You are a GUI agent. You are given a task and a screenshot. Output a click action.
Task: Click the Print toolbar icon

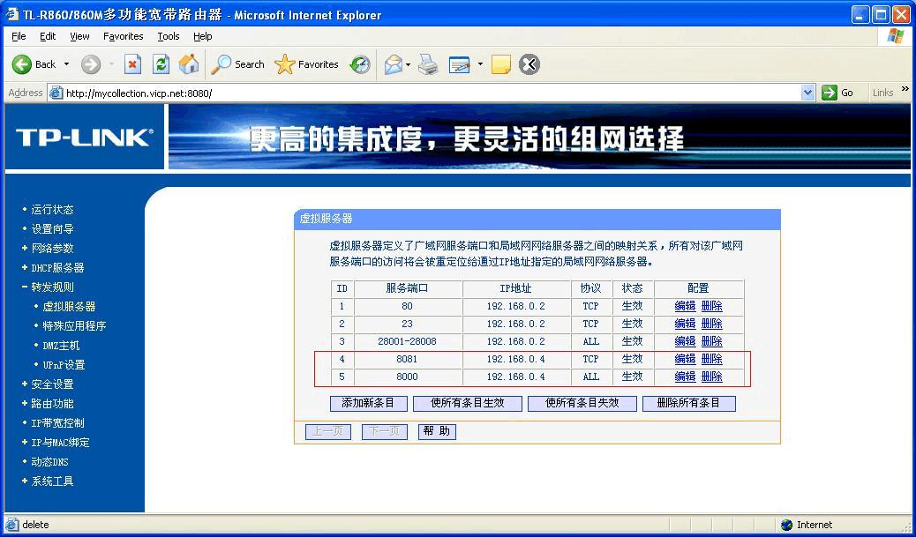(x=429, y=64)
